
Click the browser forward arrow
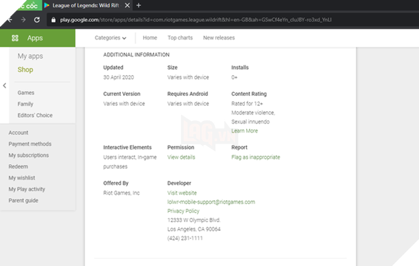(x=23, y=20)
